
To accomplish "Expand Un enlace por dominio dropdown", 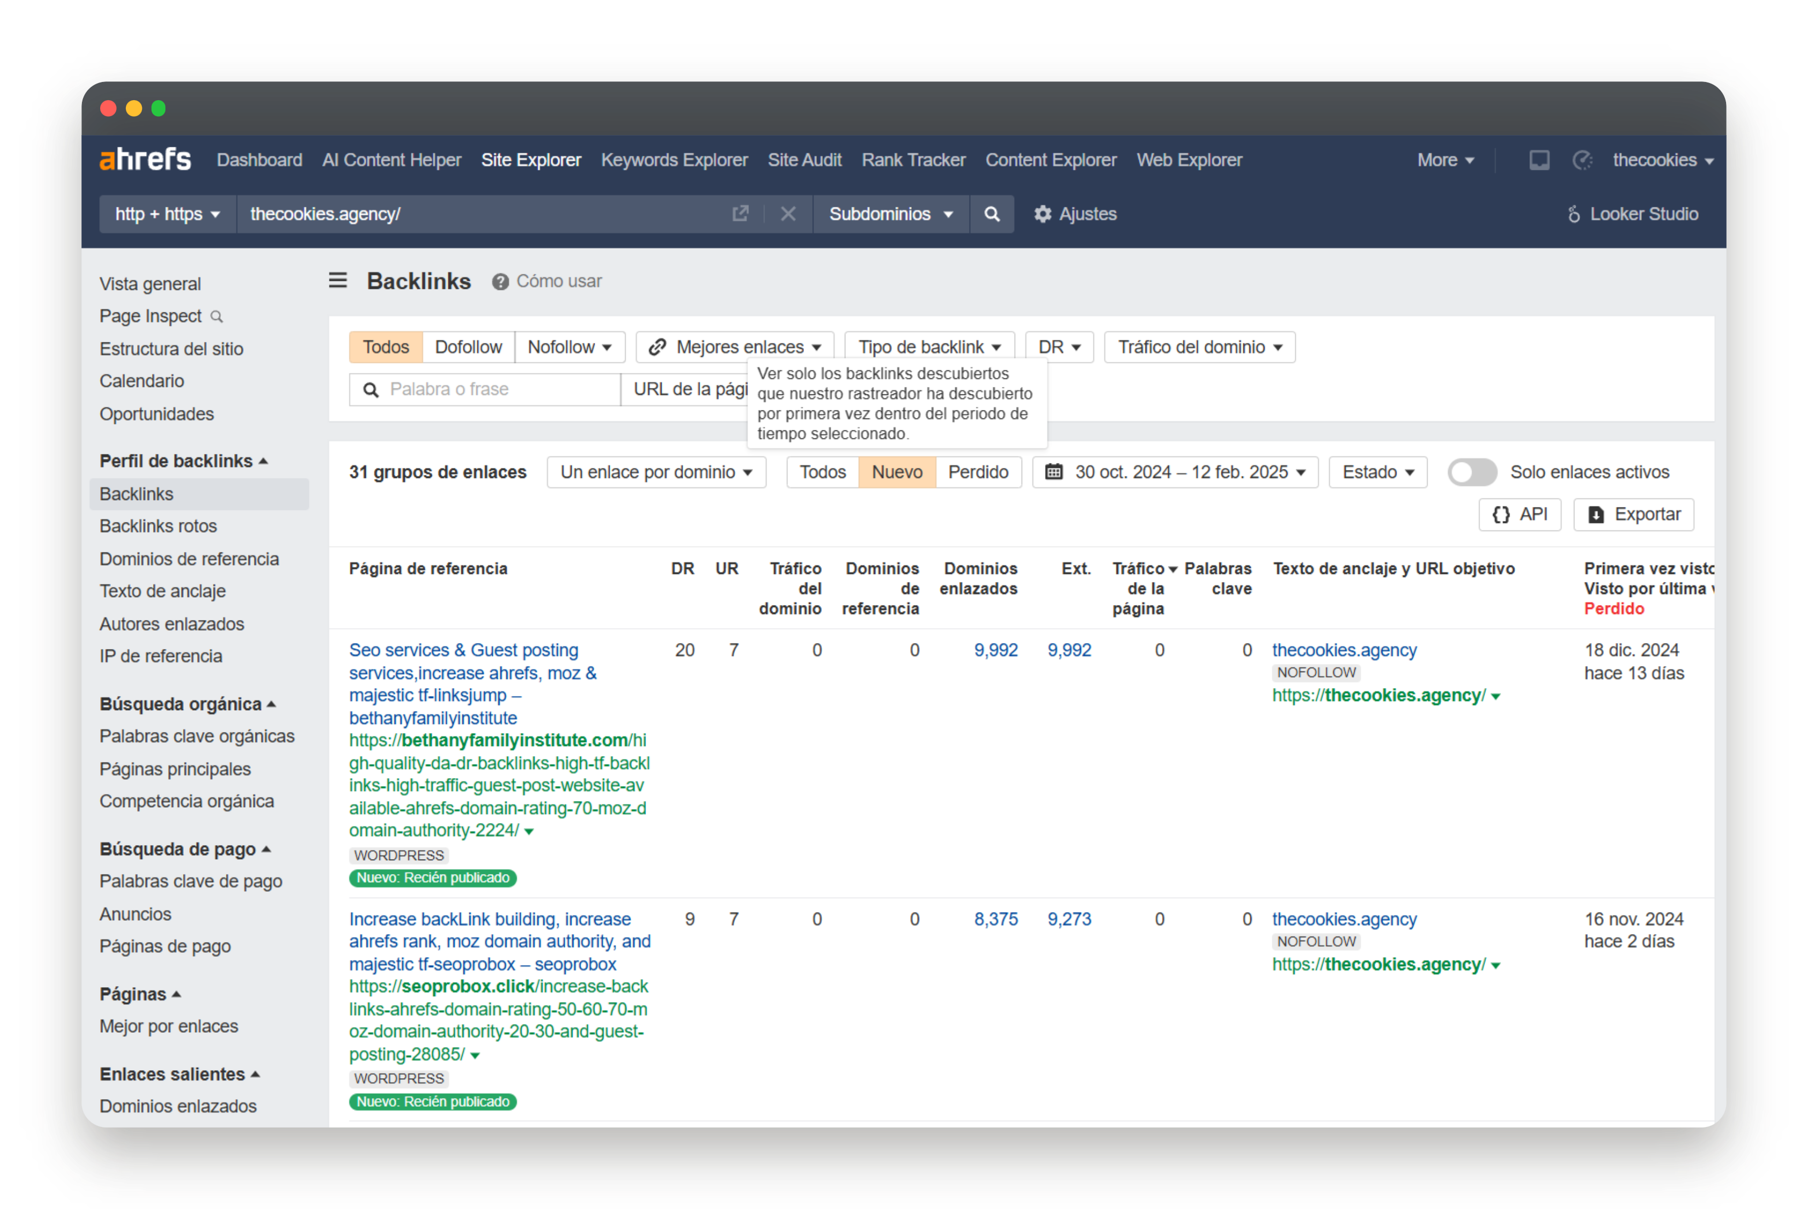I will tap(656, 472).
